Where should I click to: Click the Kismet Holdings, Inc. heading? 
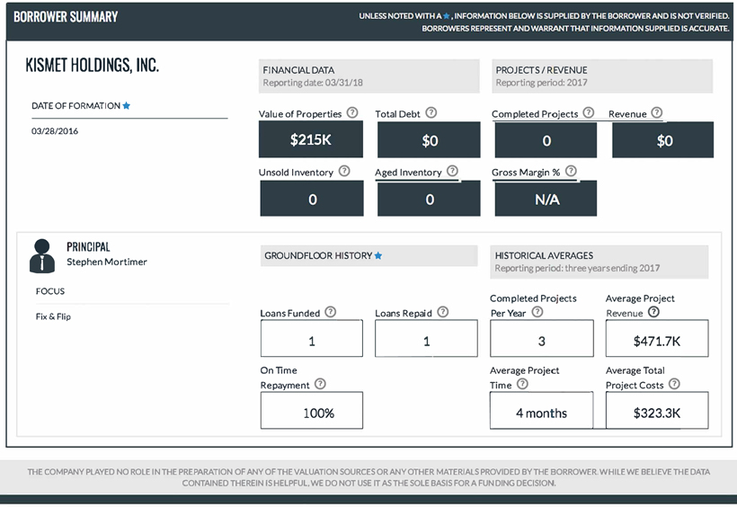(94, 67)
